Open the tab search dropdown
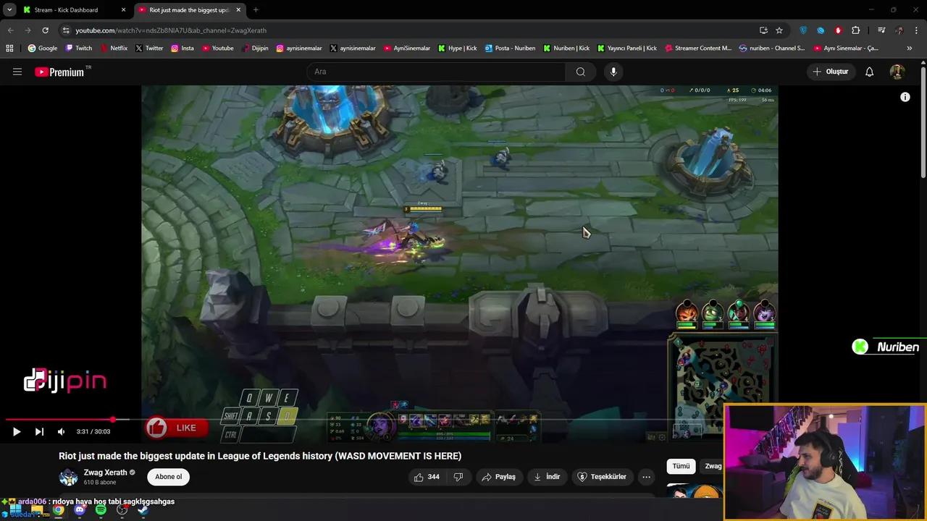The height and width of the screenshot is (521, 927). [x=9, y=10]
